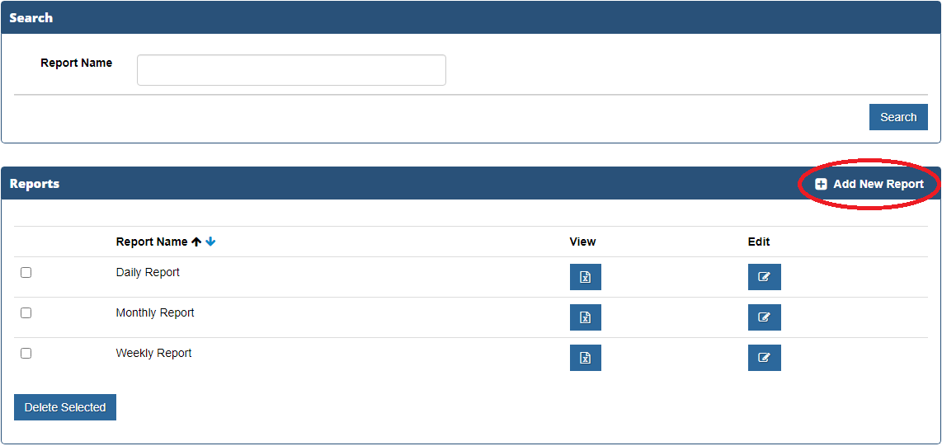Screen dimensions: 942x446
Task: Sort Report Name descending with blue down arrow
Action: (x=210, y=242)
